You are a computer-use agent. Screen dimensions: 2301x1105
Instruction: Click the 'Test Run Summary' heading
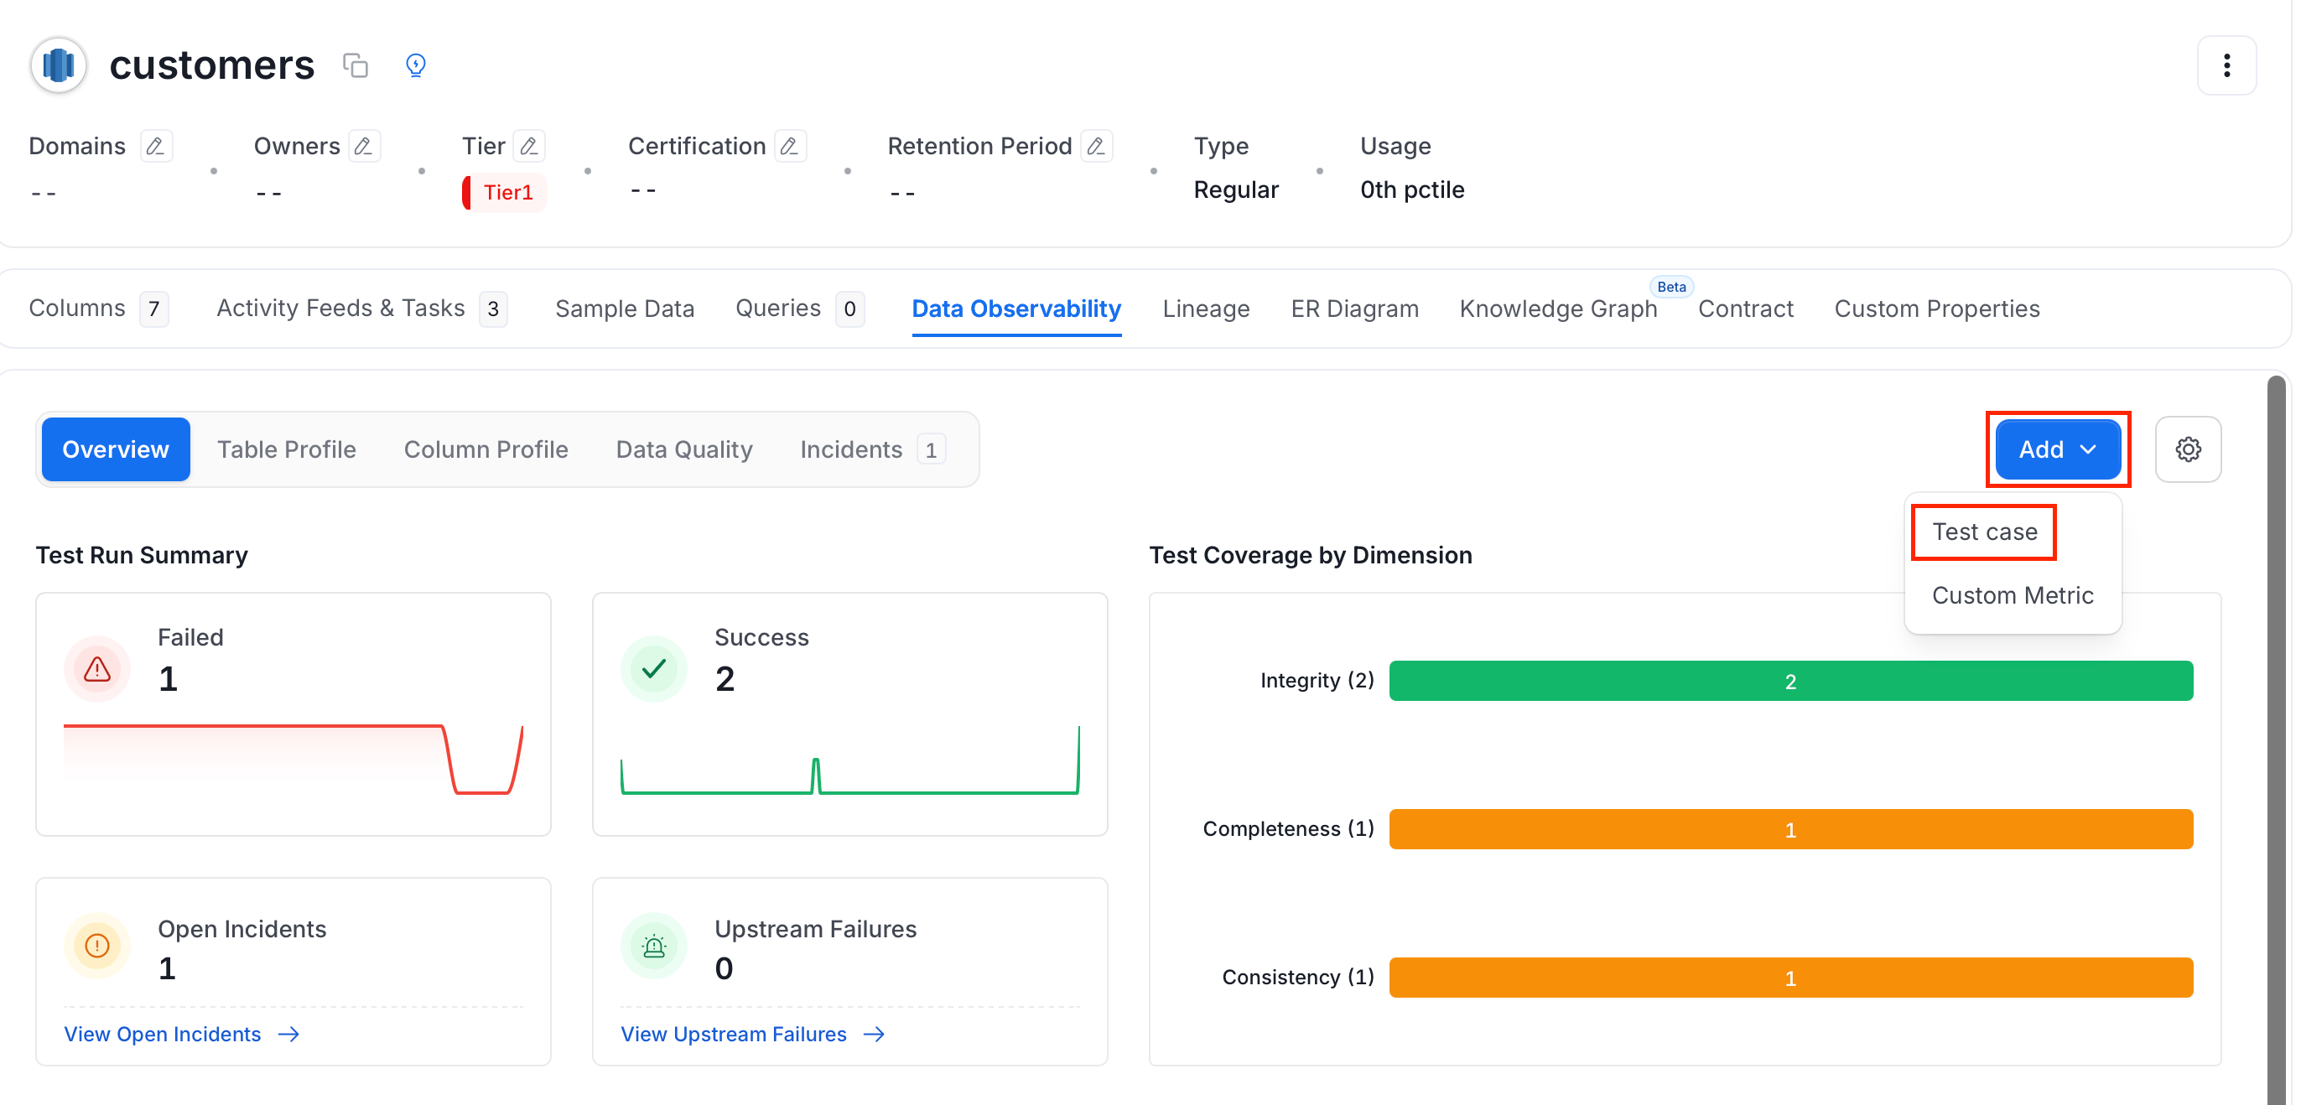tap(142, 556)
